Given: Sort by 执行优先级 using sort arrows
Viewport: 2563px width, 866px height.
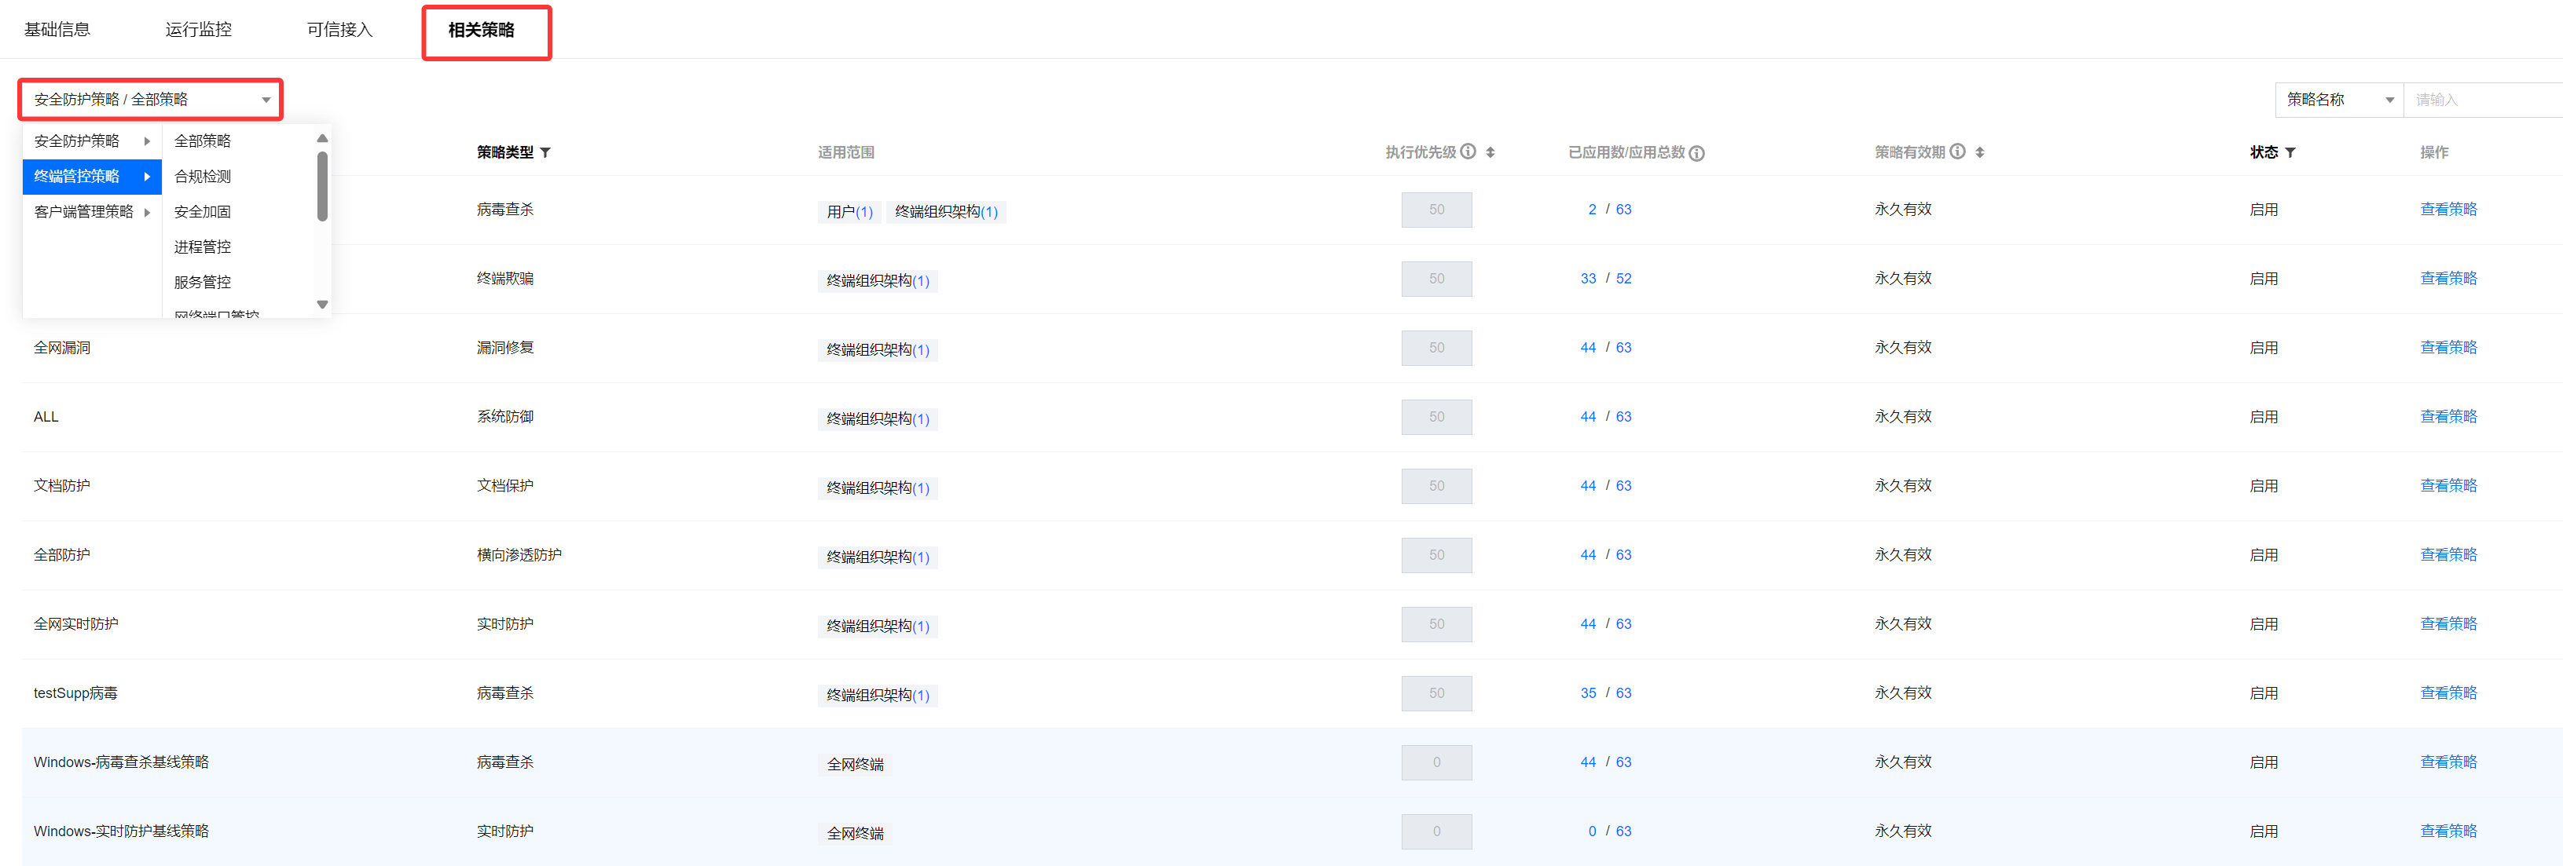Looking at the screenshot, I should [1490, 153].
